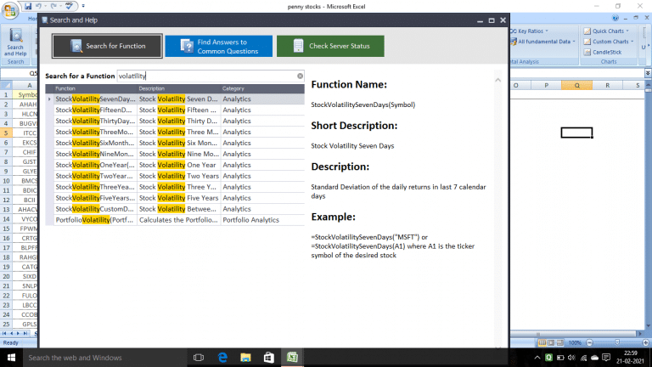Image resolution: width=652 pixels, height=367 pixels.
Task: Select StockVolatilityThreeMonths row
Action: (x=175, y=132)
